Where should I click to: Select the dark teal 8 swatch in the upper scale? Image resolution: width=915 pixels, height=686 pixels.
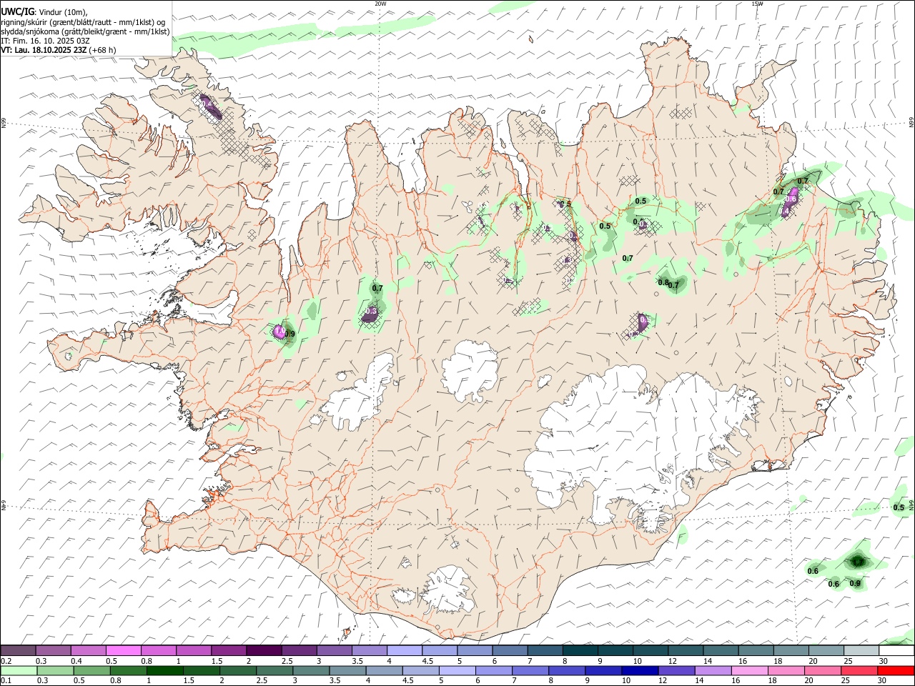580,651
